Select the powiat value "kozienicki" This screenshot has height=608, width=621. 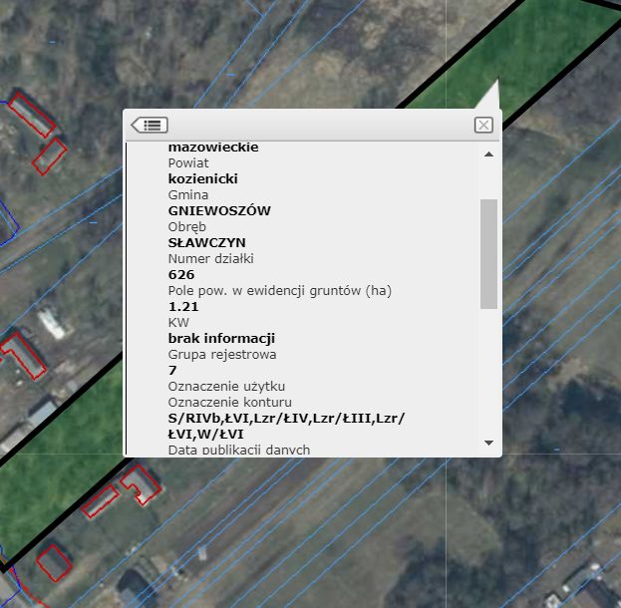tap(202, 179)
